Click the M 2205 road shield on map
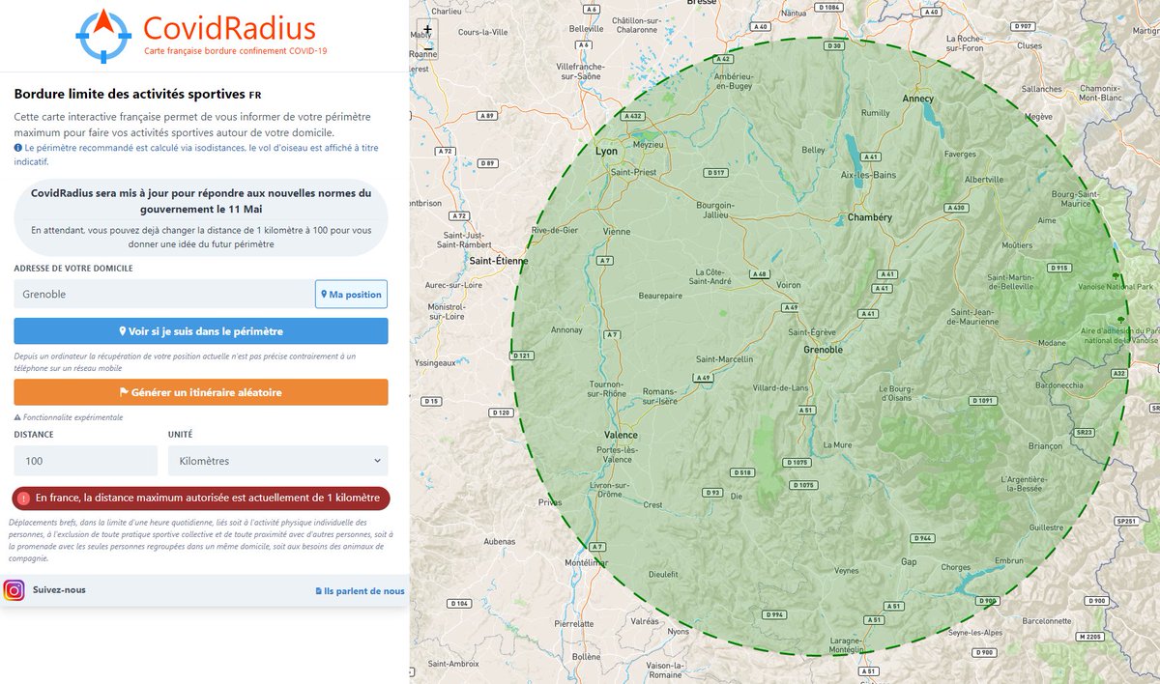Viewport: 1160px width, 684px height. click(1088, 637)
